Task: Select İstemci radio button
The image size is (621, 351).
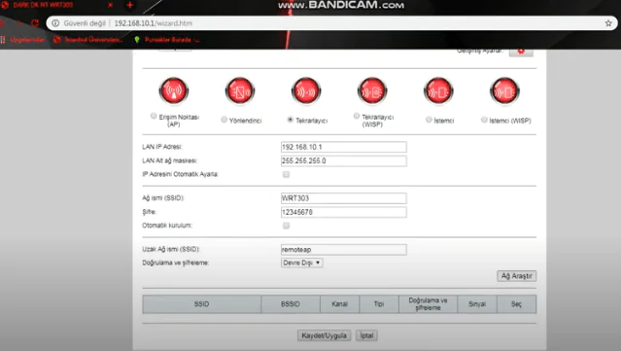Action: (429, 120)
